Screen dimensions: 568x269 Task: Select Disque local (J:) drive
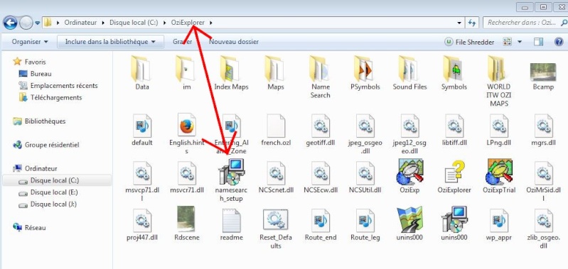pos(48,204)
